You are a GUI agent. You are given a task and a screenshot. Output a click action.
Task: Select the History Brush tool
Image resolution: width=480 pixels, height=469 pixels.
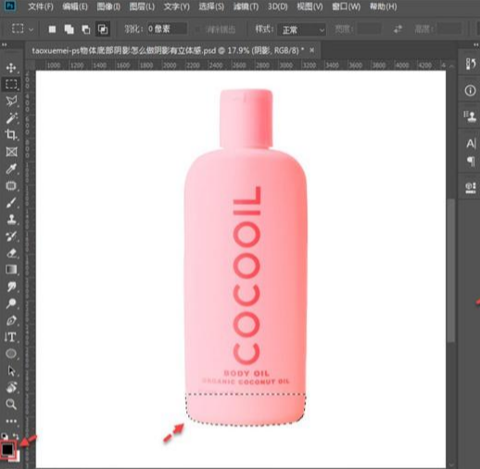pos(11,236)
